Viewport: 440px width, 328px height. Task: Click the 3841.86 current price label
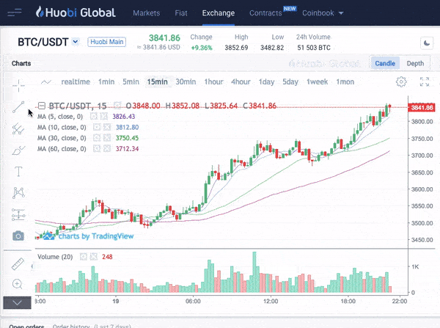pos(422,108)
